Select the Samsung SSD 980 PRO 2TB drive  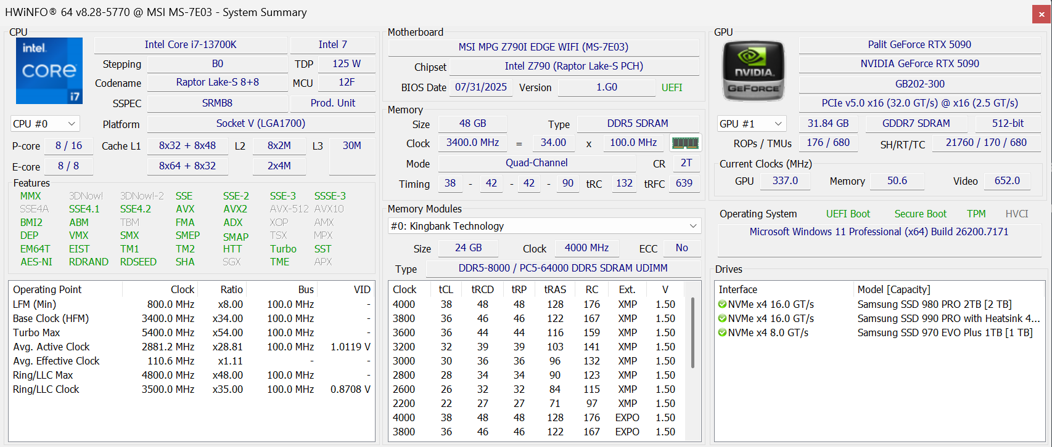point(934,304)
